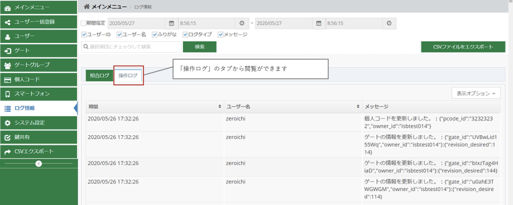Image resolution: width=513 pixels, height=205 pixels.
Task: Collapse sidebar with the double-chevron button
Action: tap(39, 163)
